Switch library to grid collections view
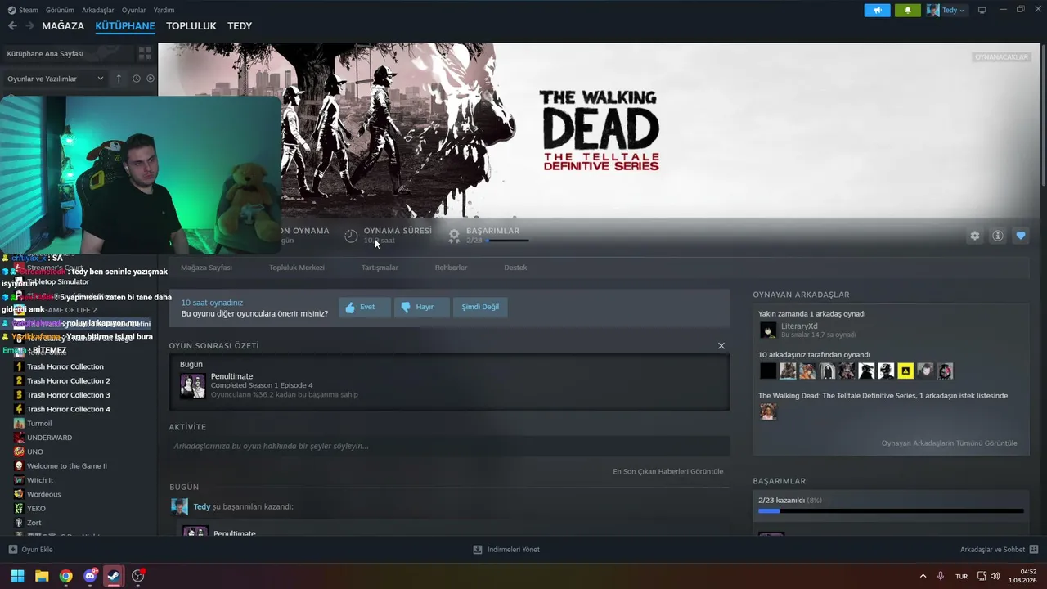Image resolution: width=1047 pixels, height=589 pixels. tap(145, 53)
